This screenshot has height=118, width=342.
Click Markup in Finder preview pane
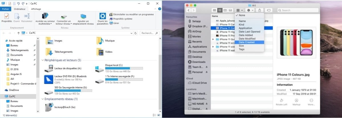click(x=296, y=102)
